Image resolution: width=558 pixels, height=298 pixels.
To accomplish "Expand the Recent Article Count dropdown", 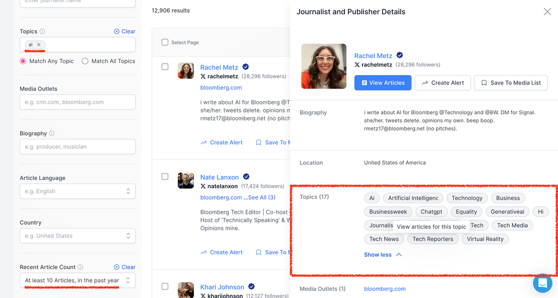I will click(x=77, y=281).
